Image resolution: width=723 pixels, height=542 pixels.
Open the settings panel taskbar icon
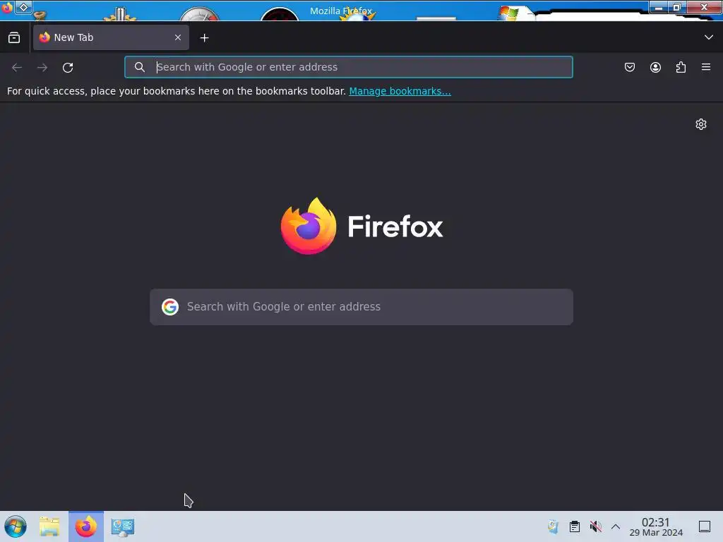[x=123, y=527]
